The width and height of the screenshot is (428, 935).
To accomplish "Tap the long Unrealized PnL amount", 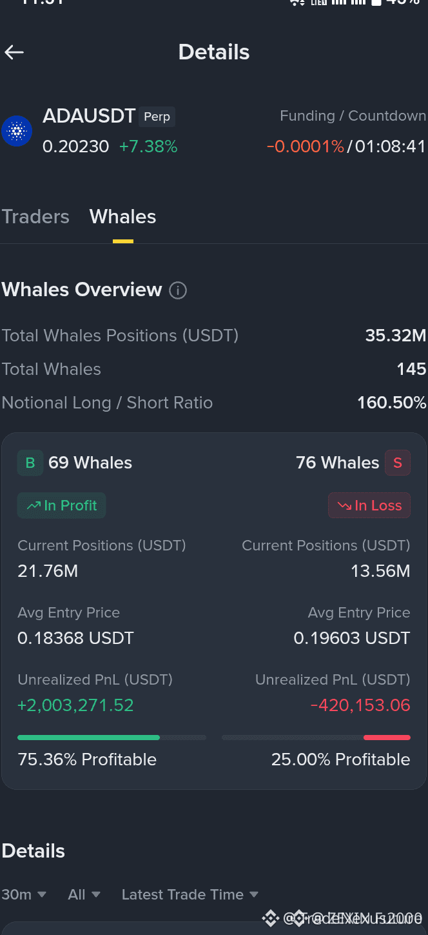I will pos(75,705).
